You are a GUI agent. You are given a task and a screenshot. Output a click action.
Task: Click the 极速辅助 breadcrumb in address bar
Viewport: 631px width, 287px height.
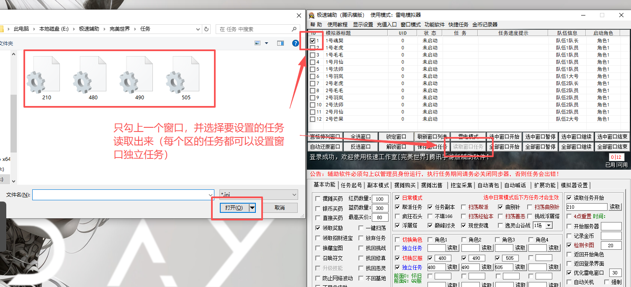tap(89, 29)
